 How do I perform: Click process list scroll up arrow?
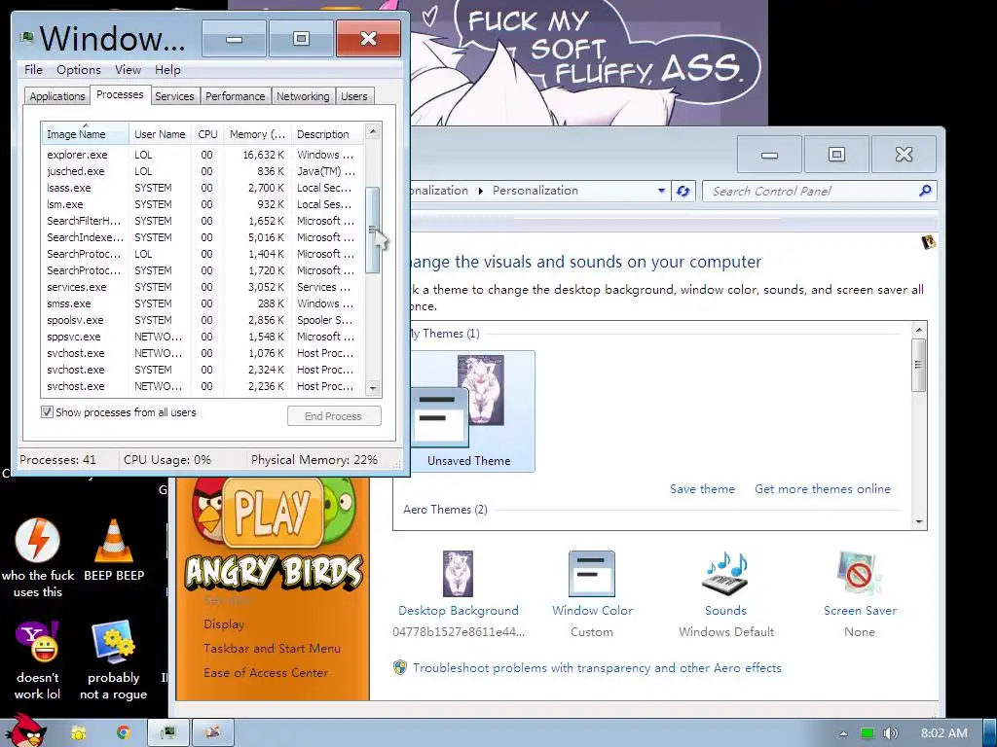tap(373, 132)
